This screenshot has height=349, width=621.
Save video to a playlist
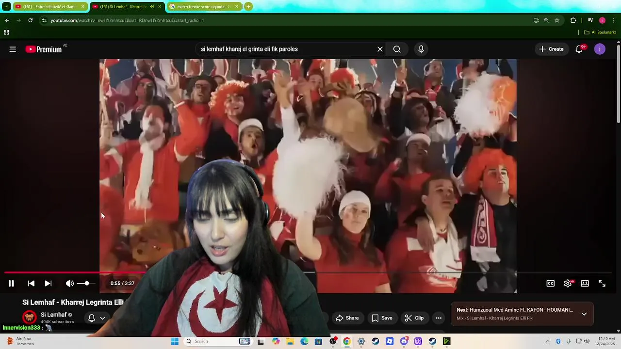[382, 318]
